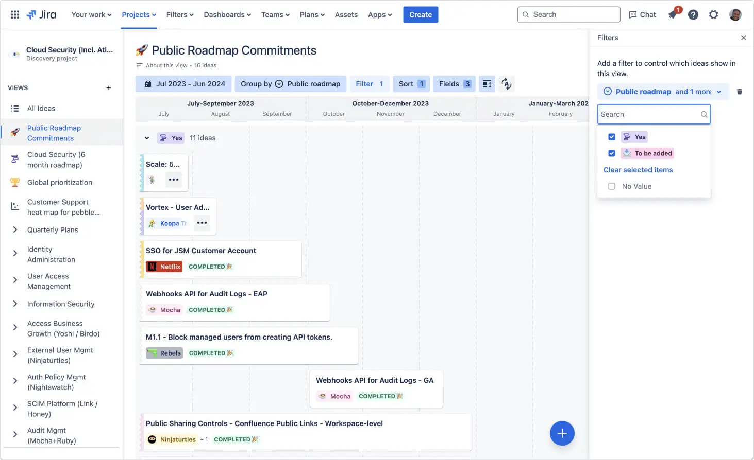Collapse the Yes ideas group

click(x=147, y=138)
